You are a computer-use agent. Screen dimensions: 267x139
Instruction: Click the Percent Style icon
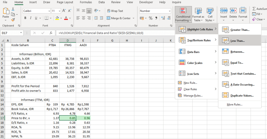point(150,18)
